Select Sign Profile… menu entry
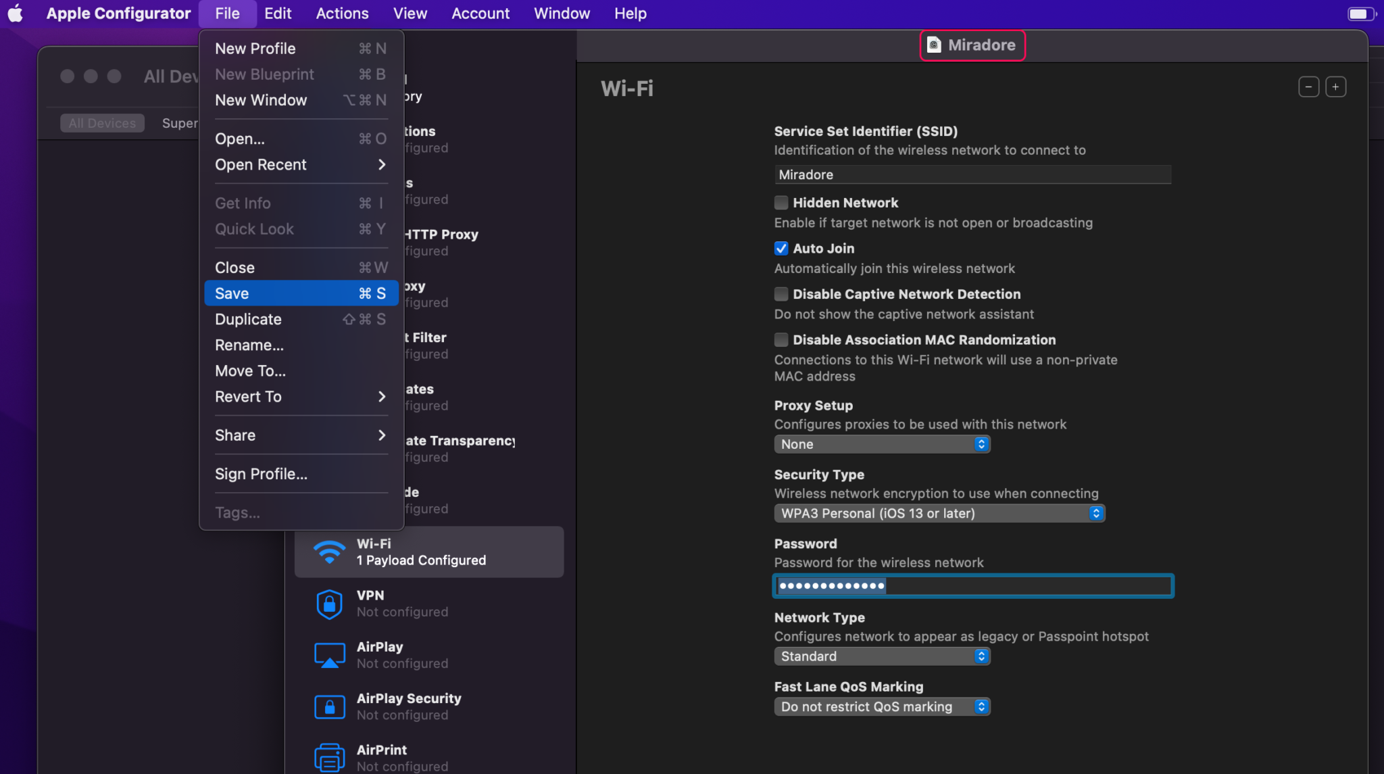Screen dimensions: 1384x774 click(261, 474)
